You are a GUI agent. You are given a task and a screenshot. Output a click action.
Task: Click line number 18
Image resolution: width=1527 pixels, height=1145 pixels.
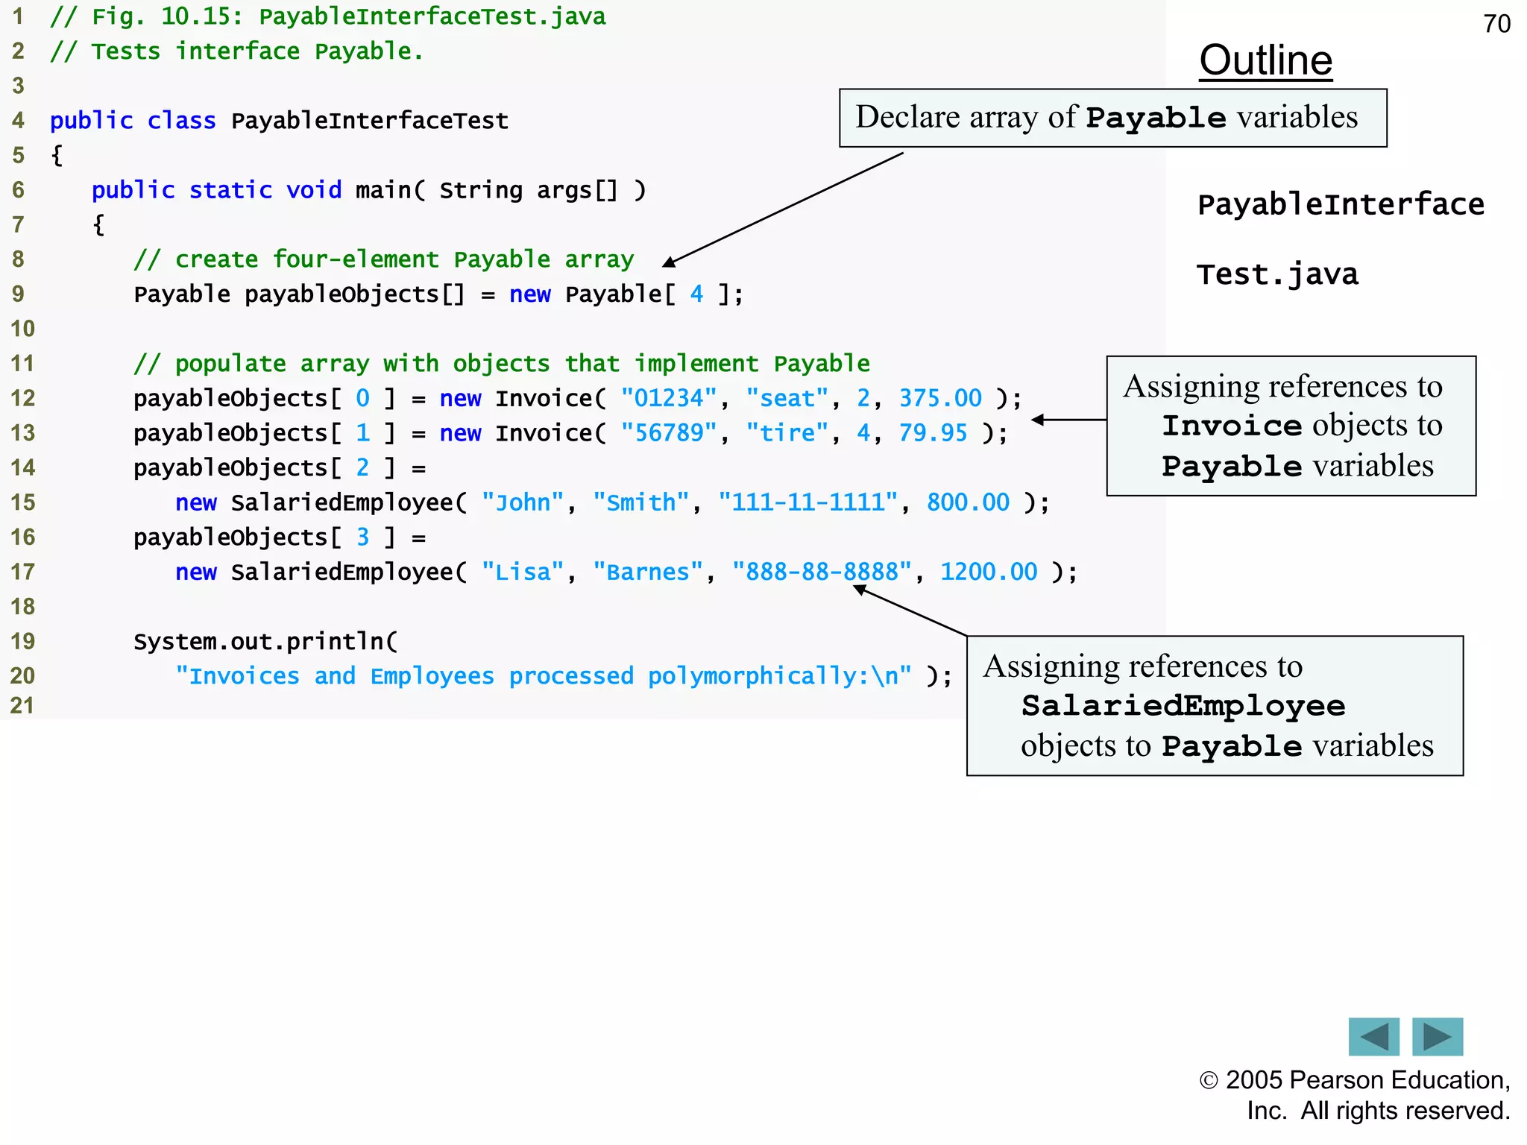[x=22, y=607]
